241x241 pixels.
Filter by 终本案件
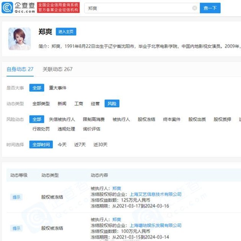pos(172,120)
